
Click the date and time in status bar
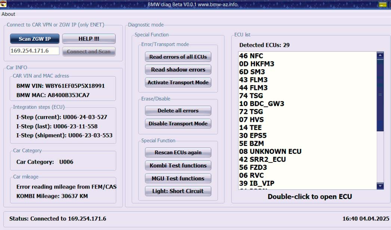[366, 219]
